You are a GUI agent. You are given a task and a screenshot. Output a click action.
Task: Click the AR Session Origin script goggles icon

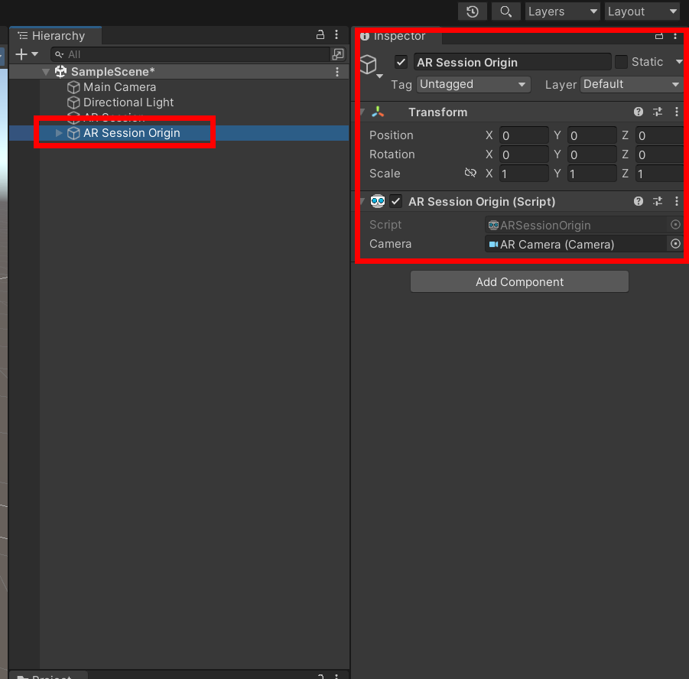[378, 201]
